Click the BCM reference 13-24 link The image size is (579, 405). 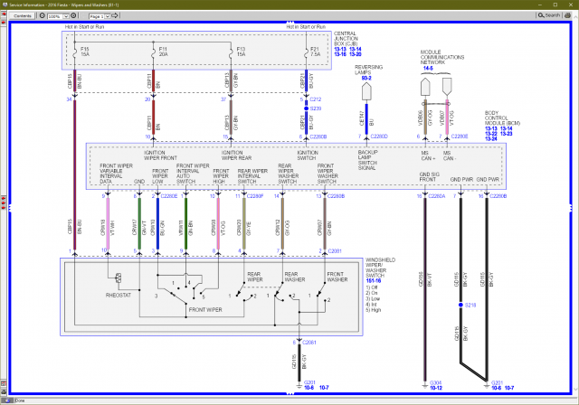pos(491,139)
